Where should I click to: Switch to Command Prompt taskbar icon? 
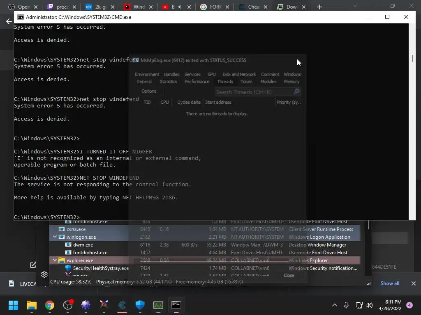tap(176, 305)
